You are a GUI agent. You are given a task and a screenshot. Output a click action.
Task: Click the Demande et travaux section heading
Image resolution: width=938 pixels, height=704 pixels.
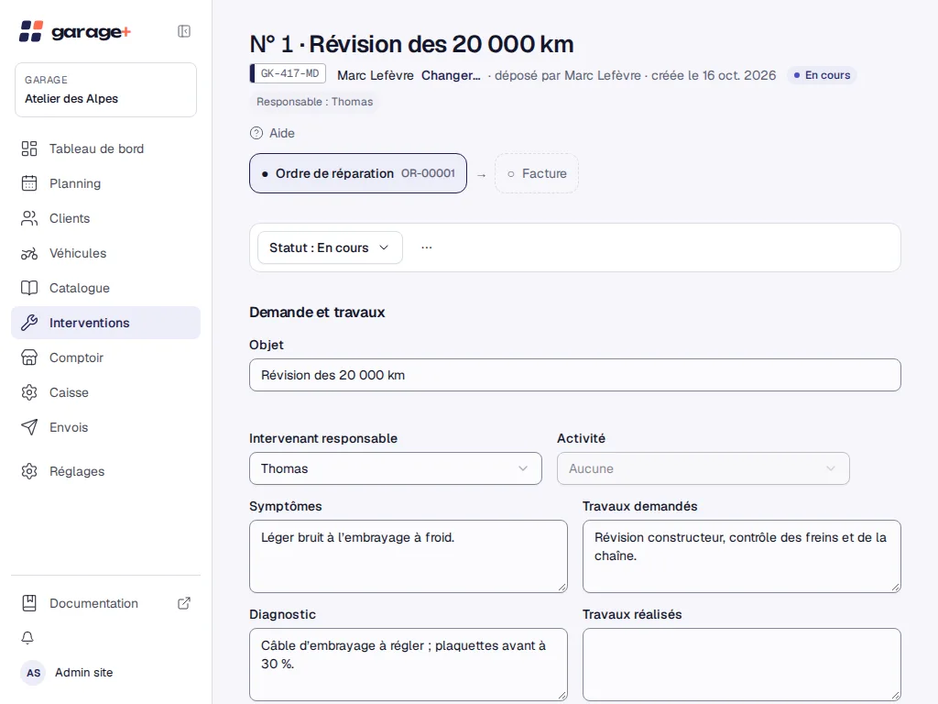317,313
